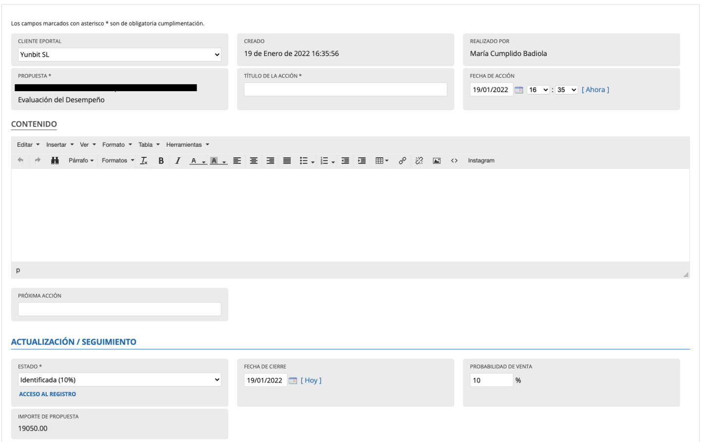Toggle italic text formatting
This screenshot has height=442, width=701.
(x=178, y=160)
